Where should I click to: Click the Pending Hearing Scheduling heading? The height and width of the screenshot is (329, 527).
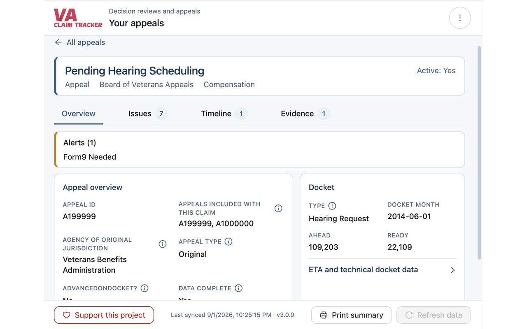[x=135, y=71]
